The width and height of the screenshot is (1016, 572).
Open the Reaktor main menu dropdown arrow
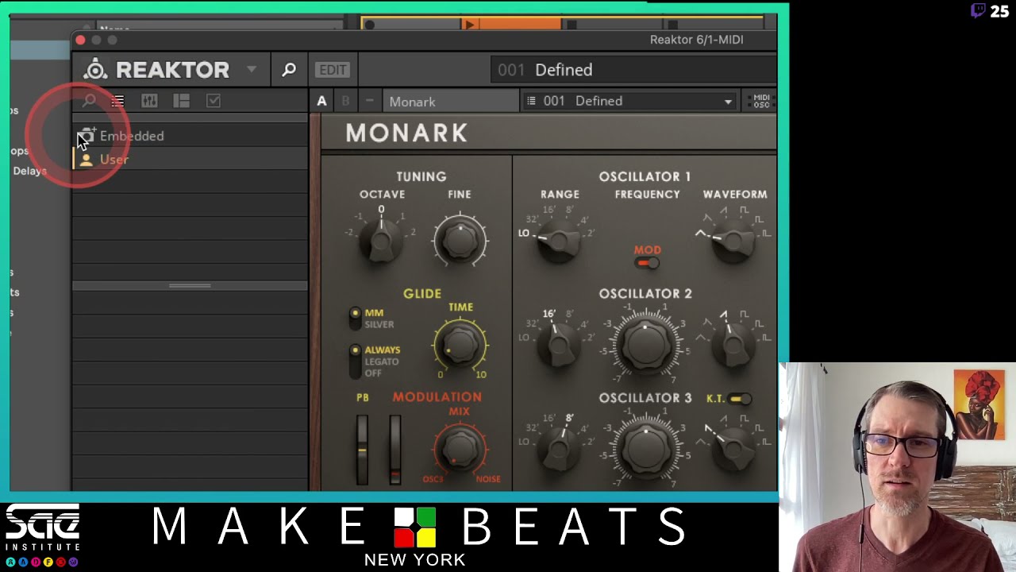(251, 69)
